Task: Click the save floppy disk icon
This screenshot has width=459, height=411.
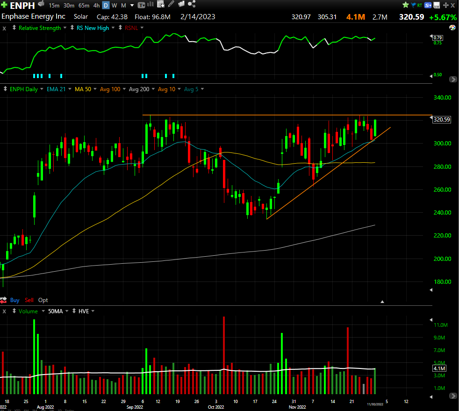Action: 437,5
